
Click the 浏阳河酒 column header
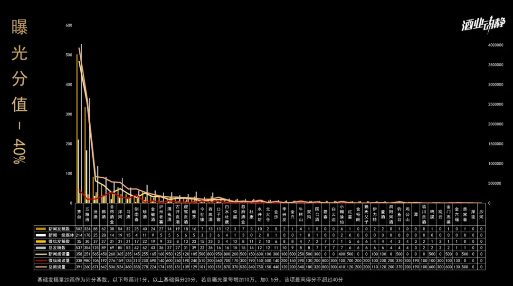pyautogui.click(x=391, y=214)
